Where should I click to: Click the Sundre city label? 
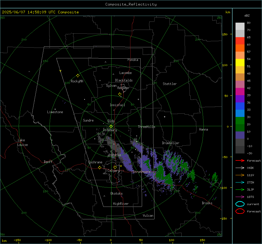click(88, 120)
